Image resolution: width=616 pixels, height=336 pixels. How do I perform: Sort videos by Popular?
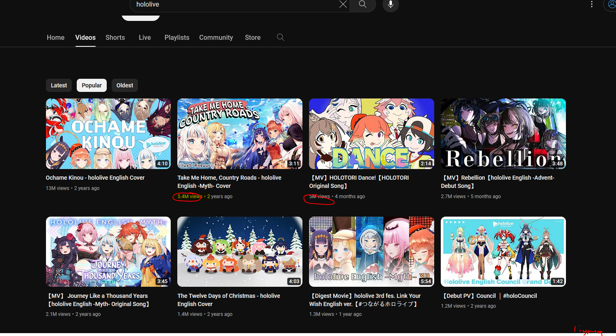[92, 85]
